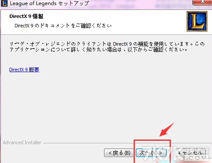Open the DirectX 9 概要 link
This screenshot has height=163, width=212.
[24, 70]
